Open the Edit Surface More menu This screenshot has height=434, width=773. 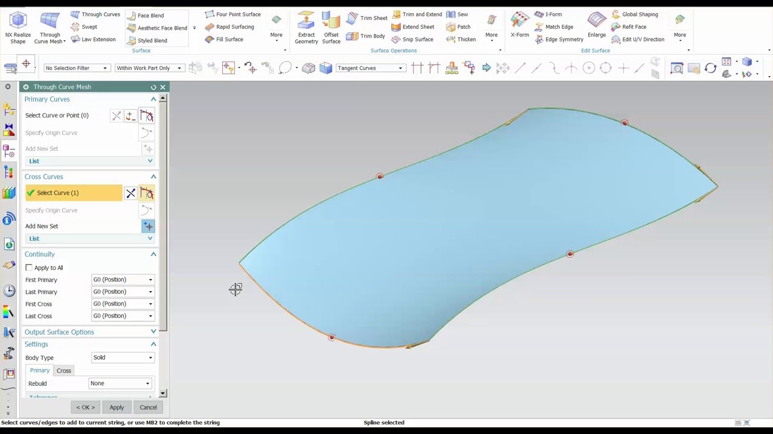click(680, 28)
